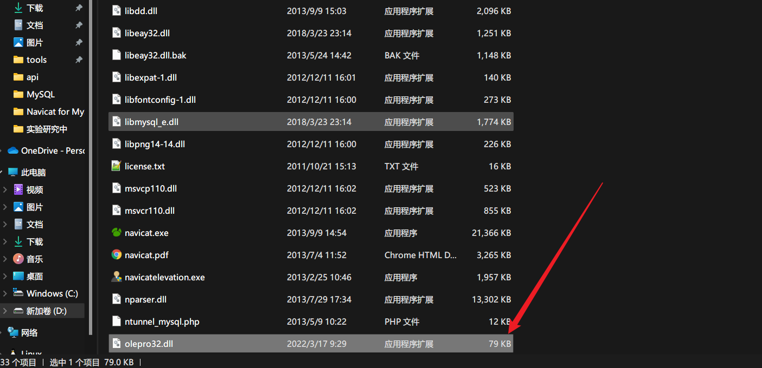Click the libeay32.dll file icon
The height and width of the screenshot is (368, 762).
click(116, 33)
